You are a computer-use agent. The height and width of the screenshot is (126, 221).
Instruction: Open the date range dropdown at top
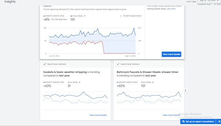pyautogui.click(x=209, y=1)
